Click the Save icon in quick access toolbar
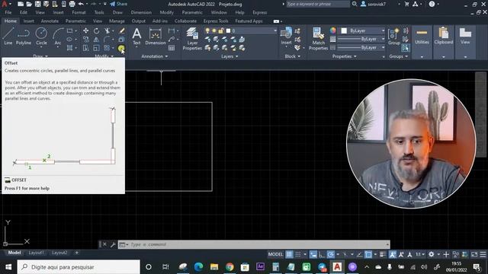This screenshot has height=274, width=488. 37,4
